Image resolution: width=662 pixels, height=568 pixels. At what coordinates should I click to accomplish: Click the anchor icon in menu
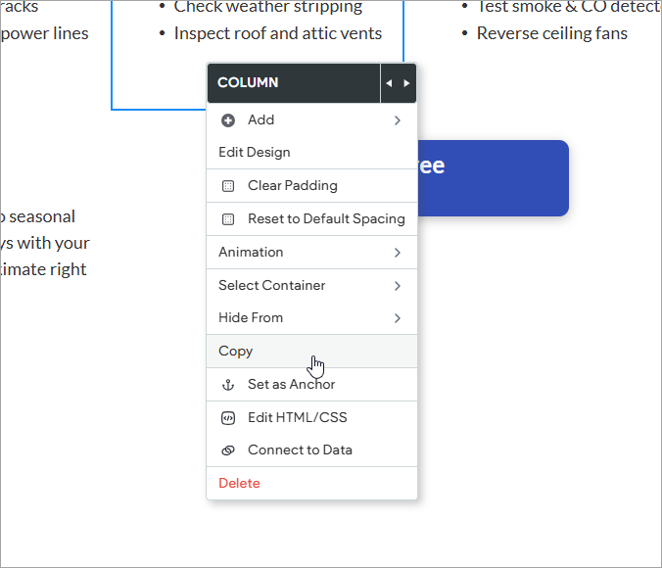[228, 385]
